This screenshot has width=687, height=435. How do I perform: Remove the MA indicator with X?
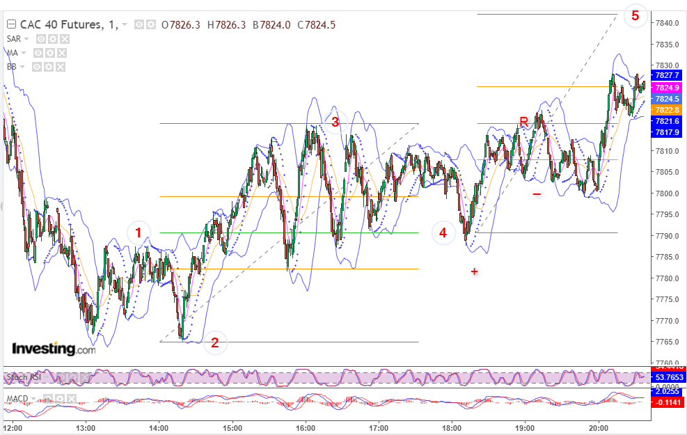(62, 53)
